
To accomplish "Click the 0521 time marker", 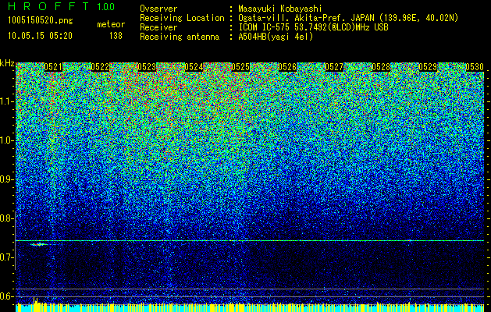I will coord(53,67).
